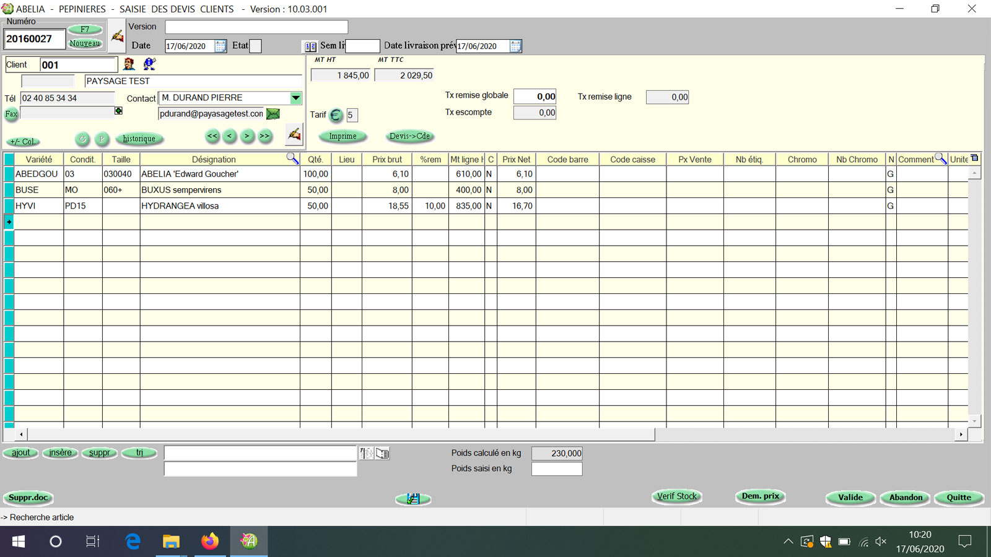Image resolution: width=991 pixels, height=557 pixels.
Task: Click the Imprime button
Action: coord(343,136)
